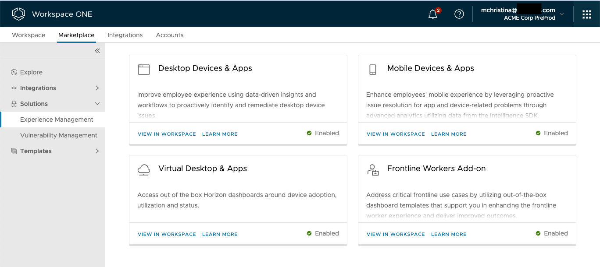Click the Frontline Workers person icon
Viewport: 600px width, 267px height.
point(373,170)
